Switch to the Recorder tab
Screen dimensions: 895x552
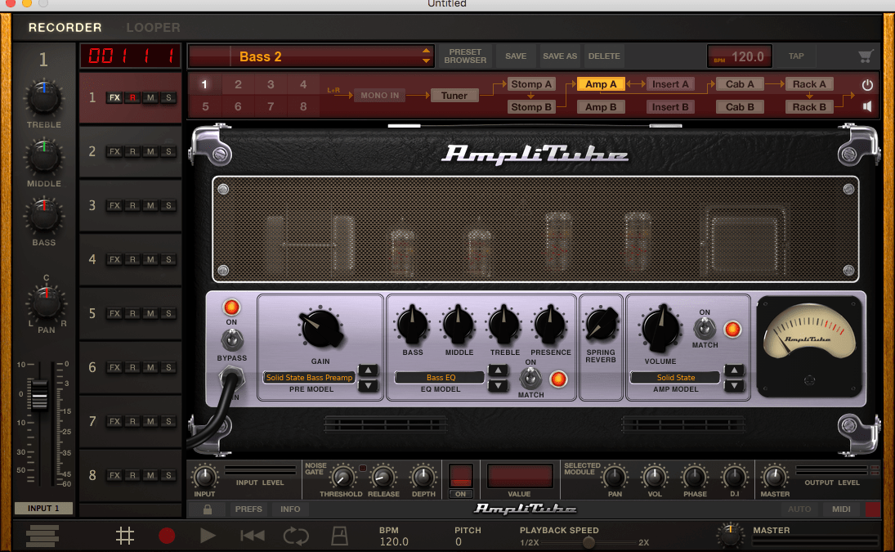[65, 28]
